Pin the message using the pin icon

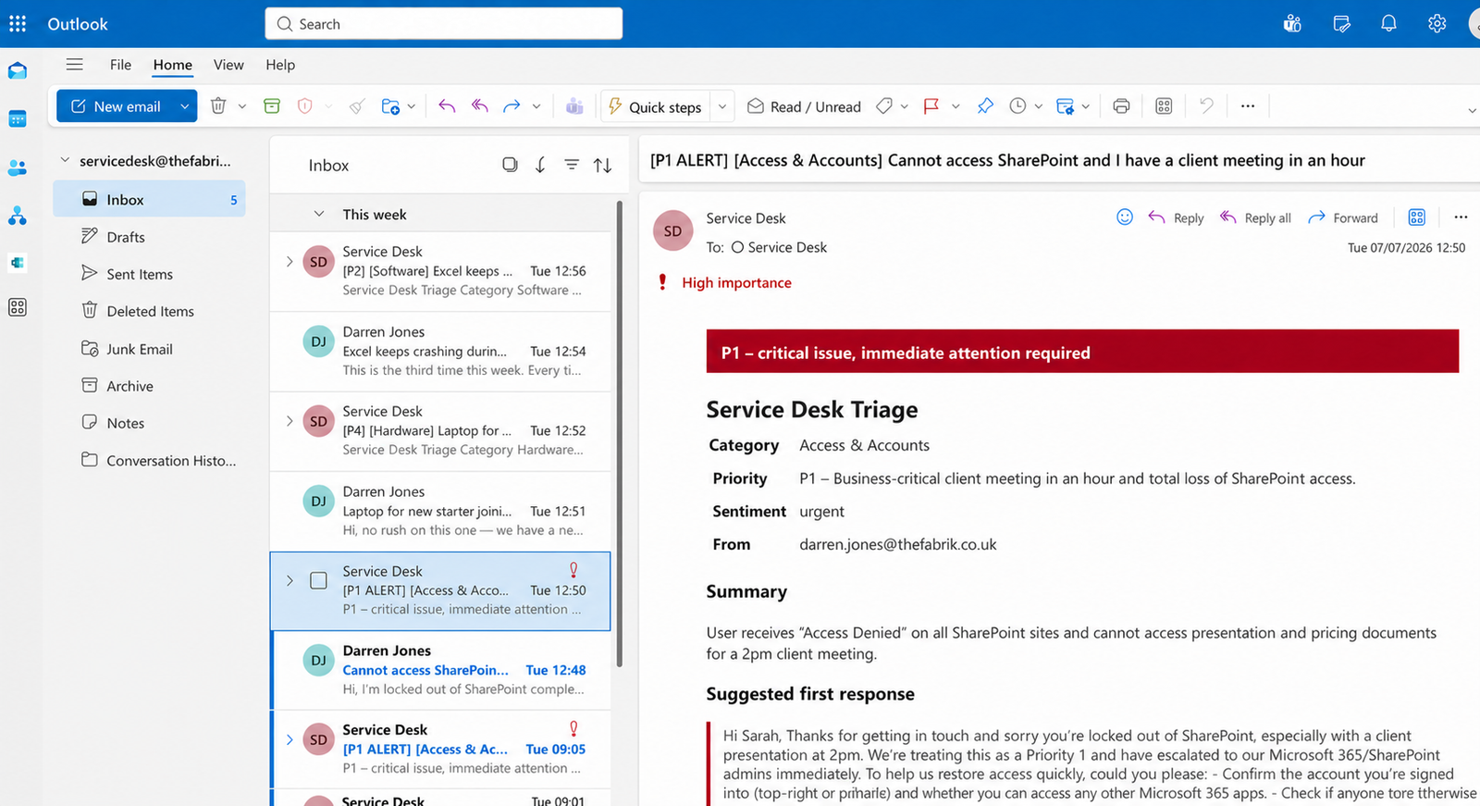985,106
